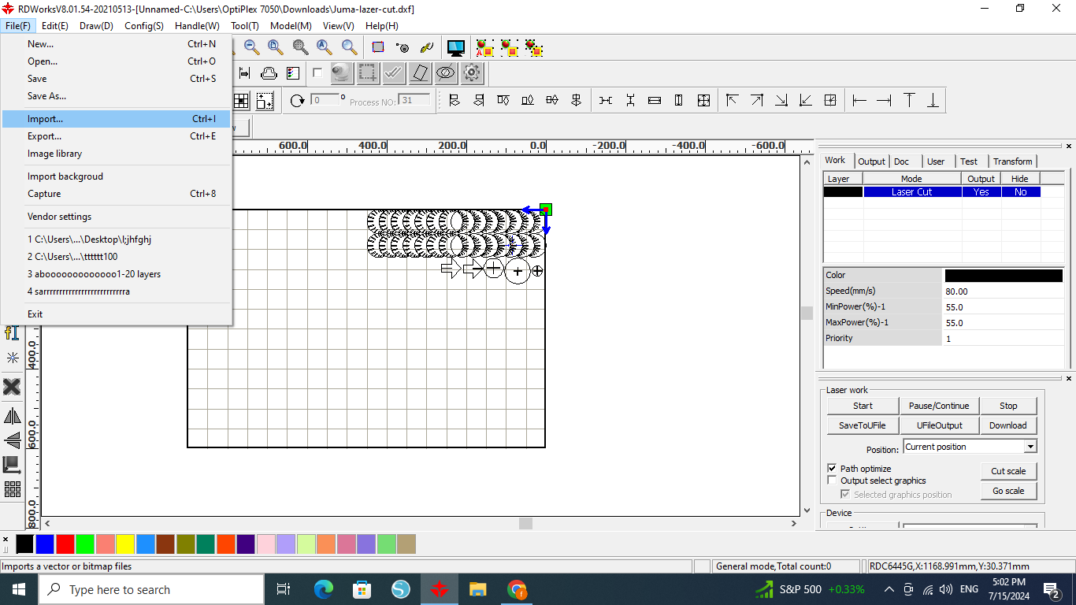This screenshot has width=1076, height=605.
Task: Tick the empty checkbox beside webcam icon
Action: pyautogui.click(x=317, y=73)
